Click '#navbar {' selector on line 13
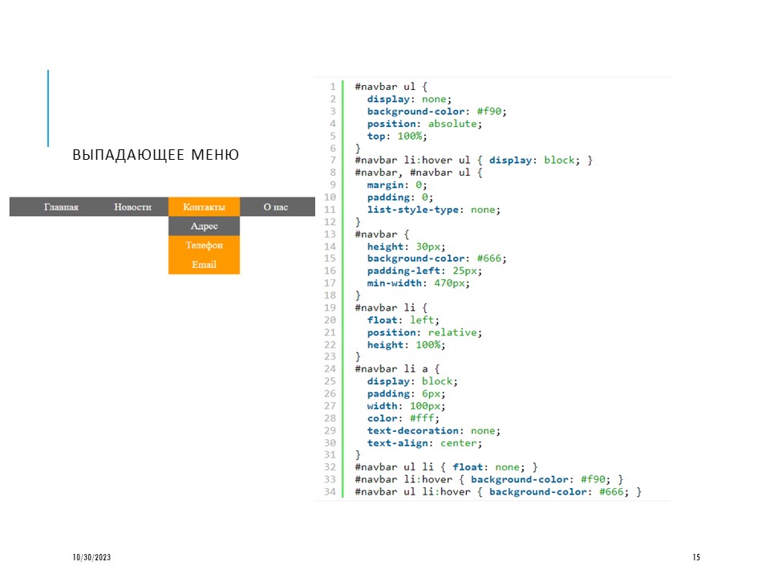This screenshot has height=578, width=770. click(x=382, y=234)
